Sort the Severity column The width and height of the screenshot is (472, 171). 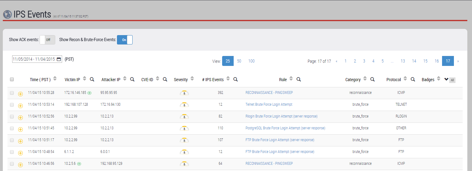point(192,79)
